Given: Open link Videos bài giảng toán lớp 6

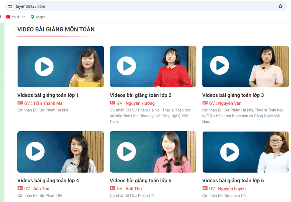Looking at the screenshot, I should (x=233, y=180).
